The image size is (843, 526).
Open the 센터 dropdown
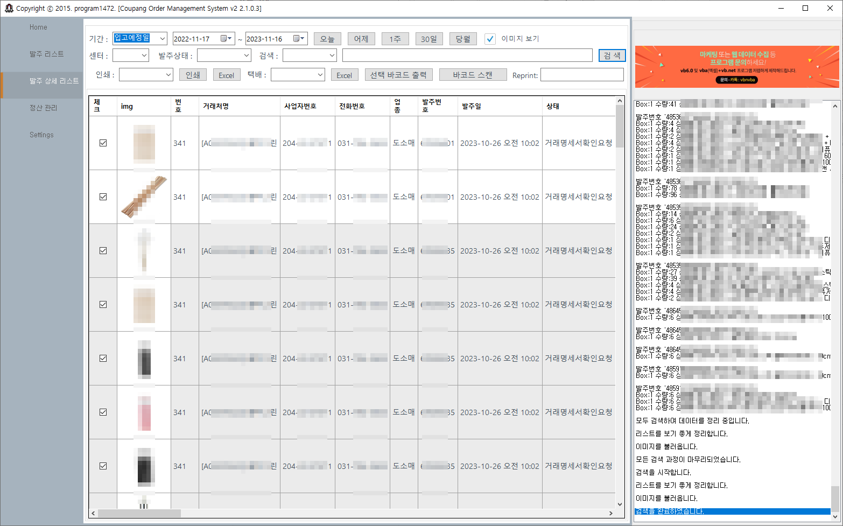click(x=144, y=55)
